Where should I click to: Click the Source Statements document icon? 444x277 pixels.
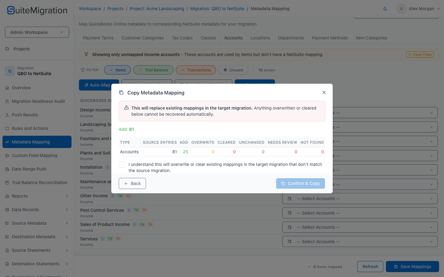pyautogui.click(x=7, y=250)
